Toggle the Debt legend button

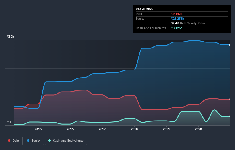coord(14,141)
